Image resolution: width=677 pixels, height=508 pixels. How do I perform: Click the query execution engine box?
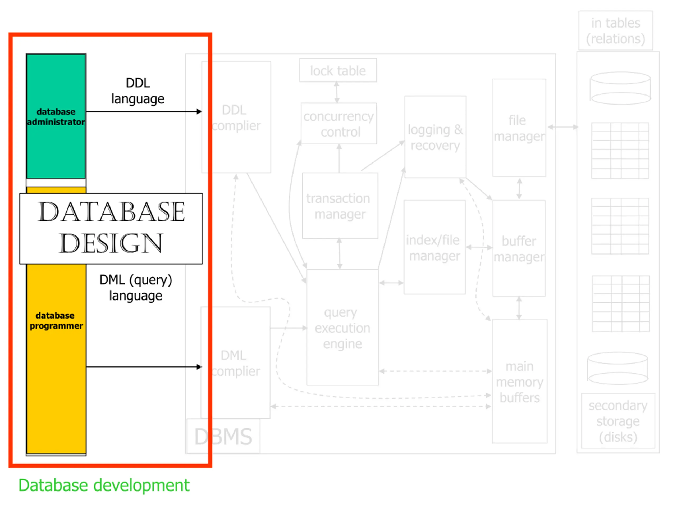tap(342, 328)
